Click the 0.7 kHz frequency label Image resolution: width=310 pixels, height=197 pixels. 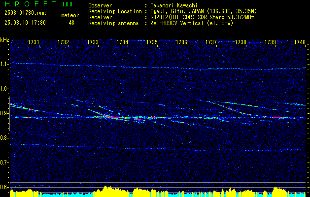point(4,163)
